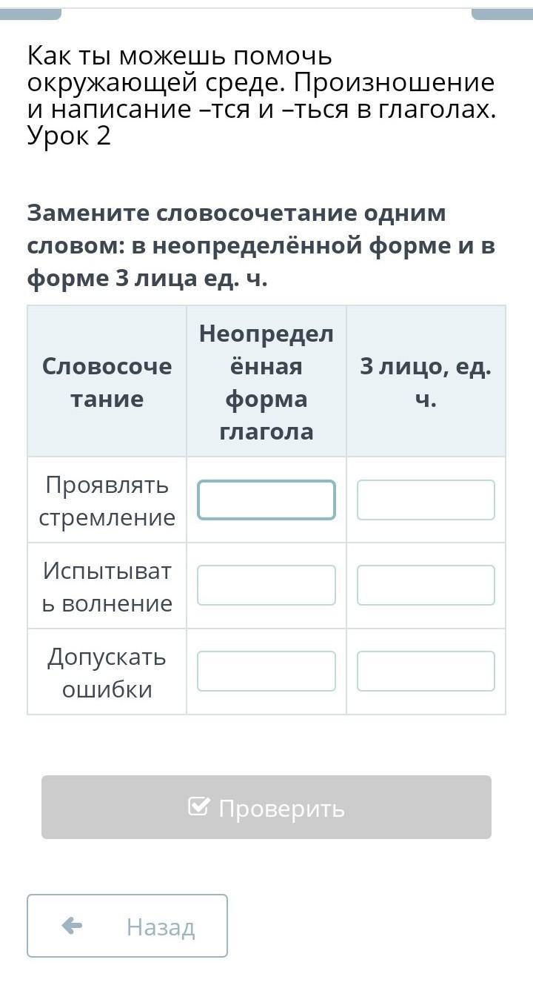Screen dimensions: 533x991
Task: Click 3 лицо field for Проявлять стремление
Action: tap(426, 500)
